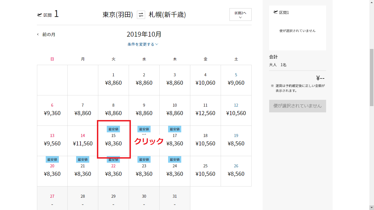Pick October 4 priced at ¥10,060
This screenshot has width=374, height=210.
pyautogui.click(x=205, y=80)
